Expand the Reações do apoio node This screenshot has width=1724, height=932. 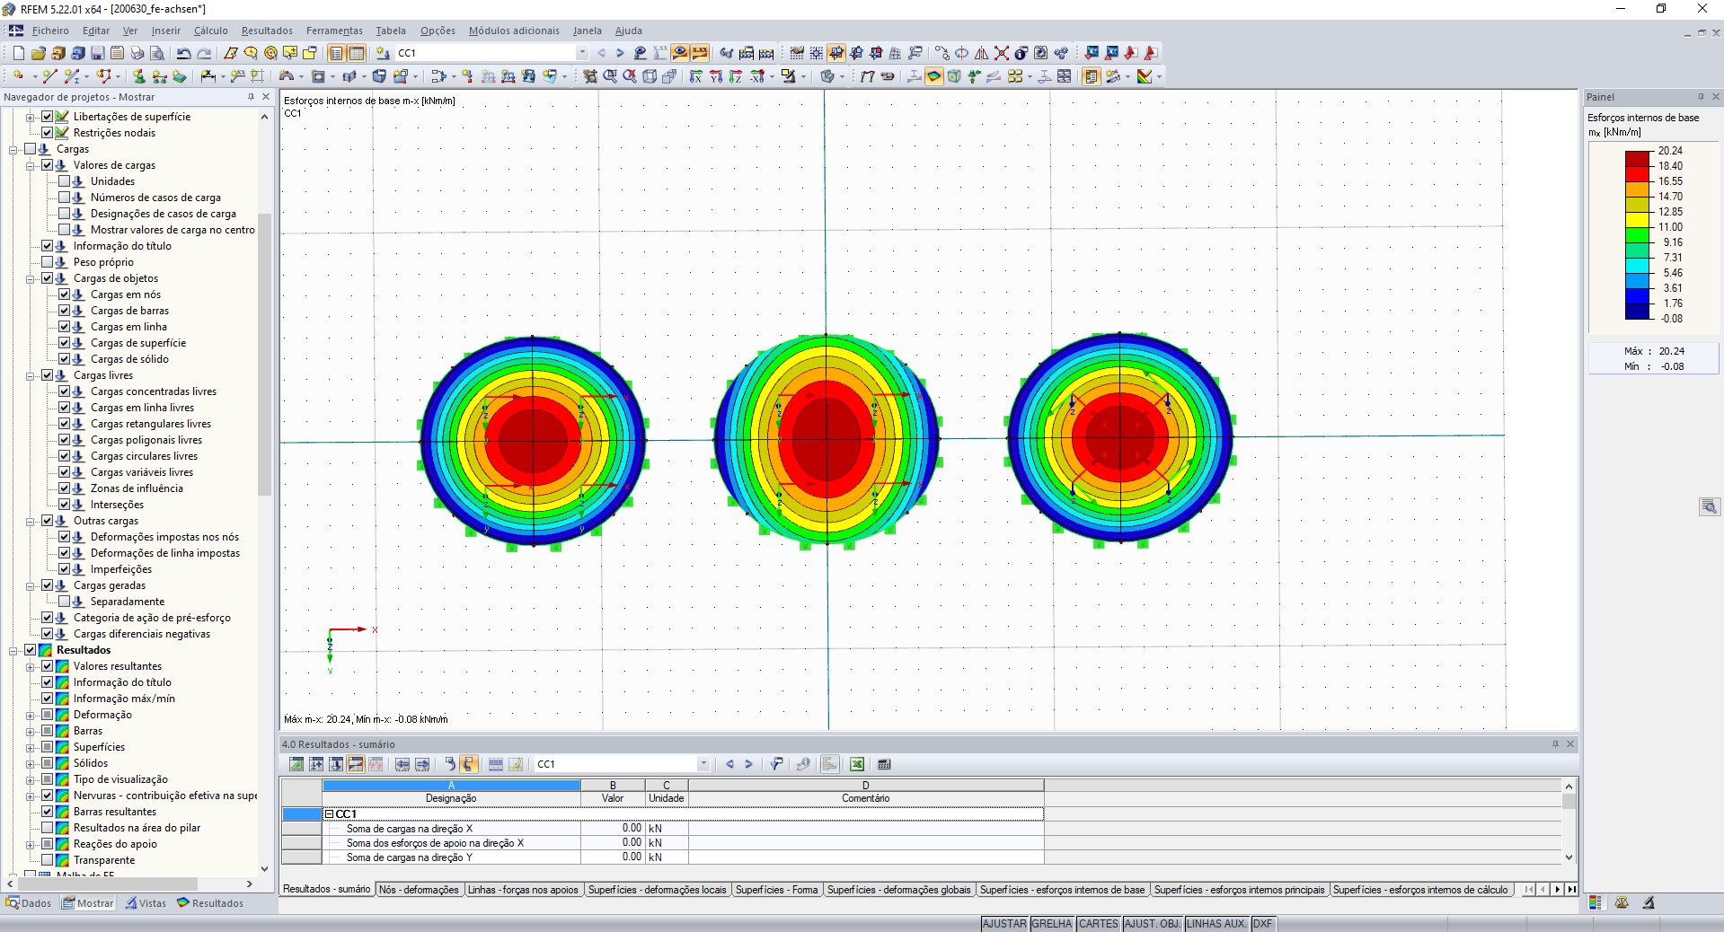[x=30, y=844]
